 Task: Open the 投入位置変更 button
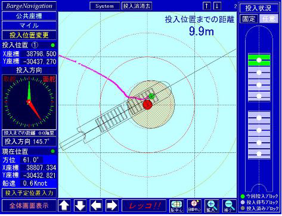pos(29,35)
